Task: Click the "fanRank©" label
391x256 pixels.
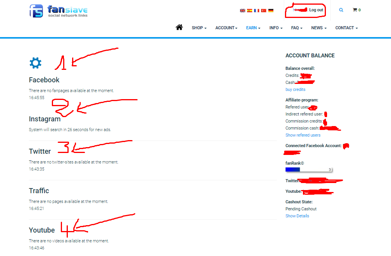Action: pyautogui.click(x=295, y=163)
